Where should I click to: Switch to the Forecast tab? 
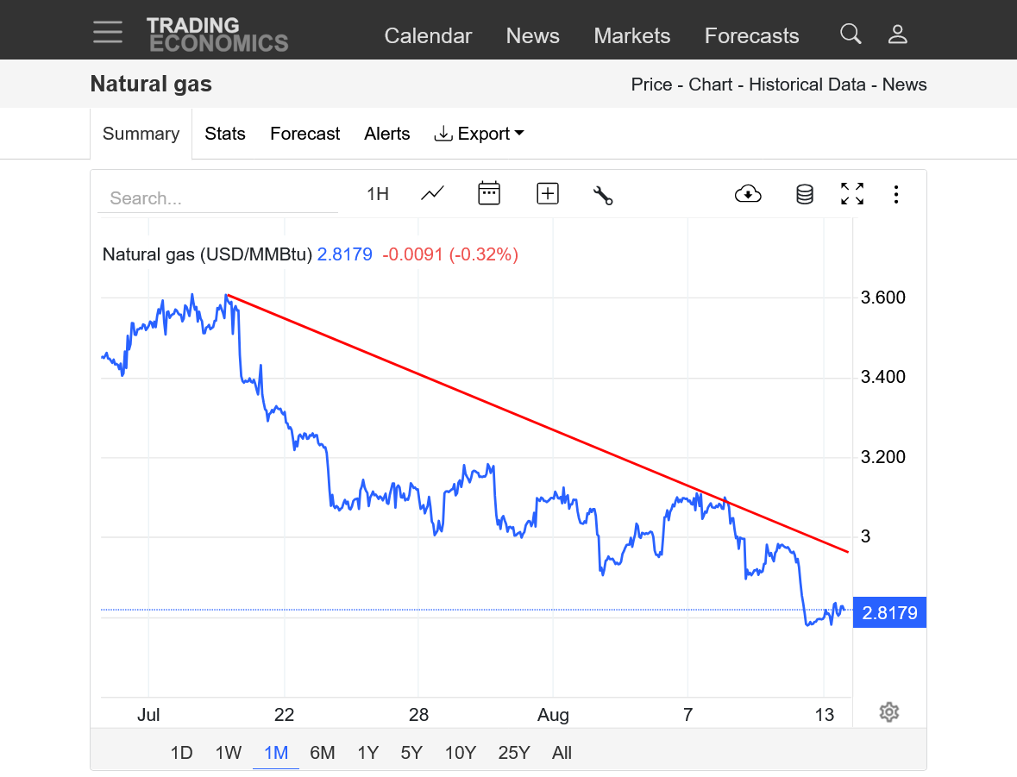point(304,134)
